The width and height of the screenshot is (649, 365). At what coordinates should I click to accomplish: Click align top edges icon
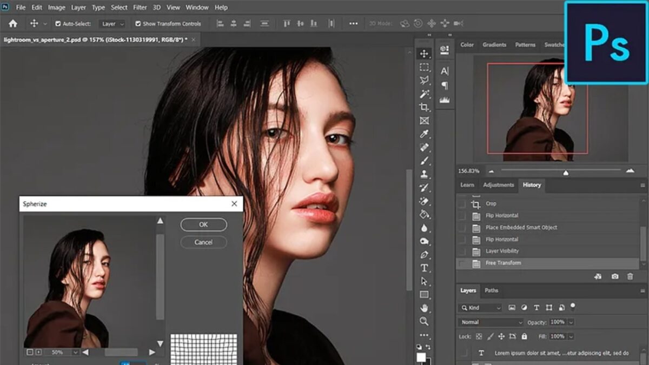tap(287, 24)
